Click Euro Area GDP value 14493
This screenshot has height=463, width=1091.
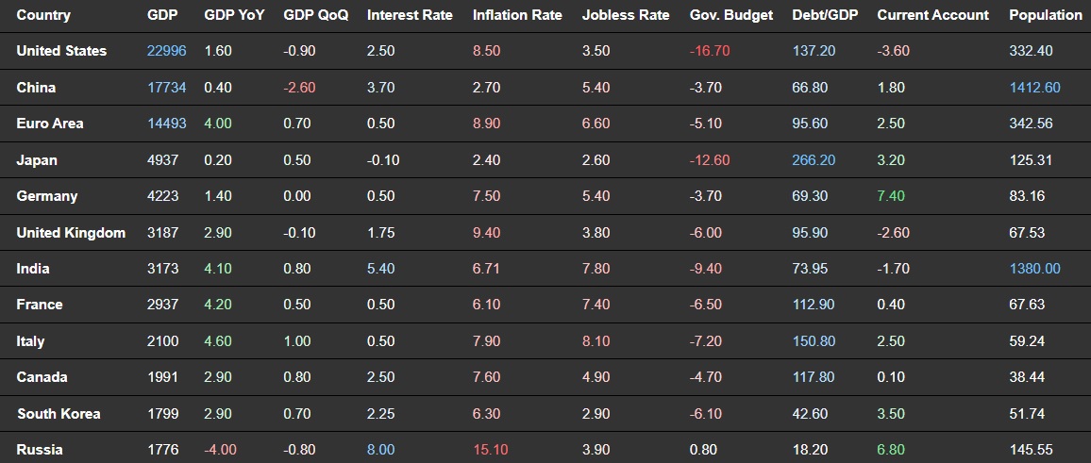click(167, 124)
